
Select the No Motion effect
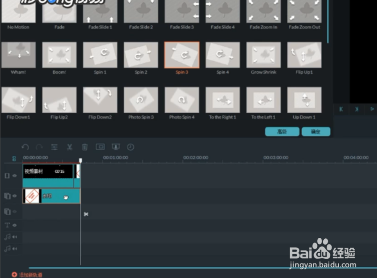click(19, 12)
